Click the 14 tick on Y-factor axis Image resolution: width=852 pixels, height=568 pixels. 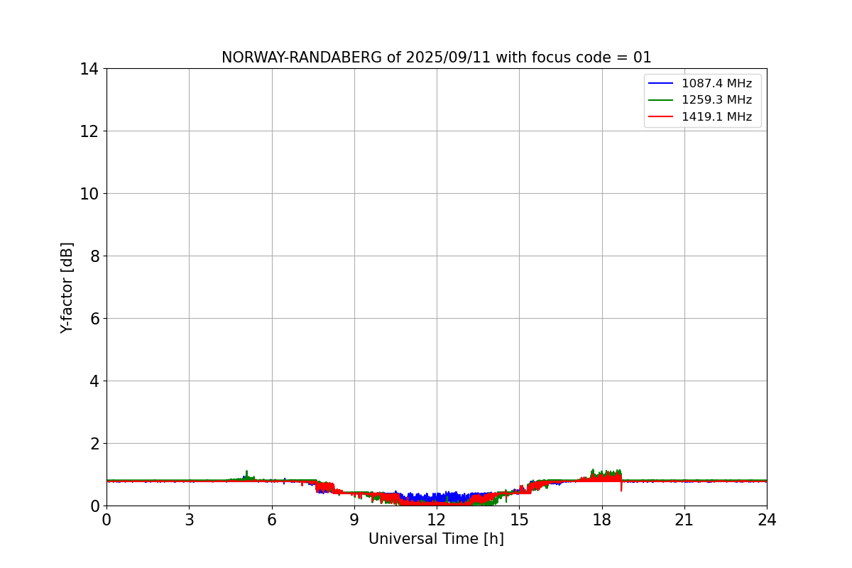[89, 69]
